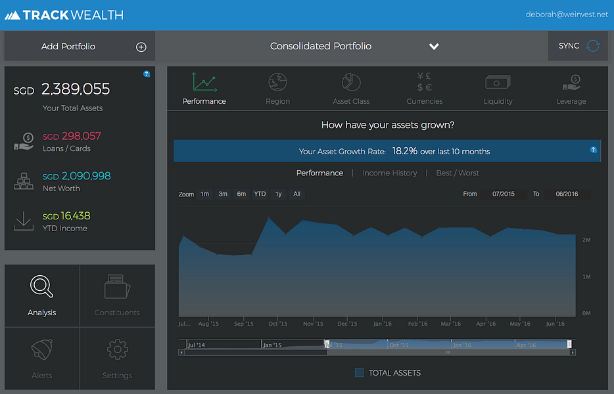Click the SGD 298,057 loans value
Screen dimensions: 614x394
72,136
